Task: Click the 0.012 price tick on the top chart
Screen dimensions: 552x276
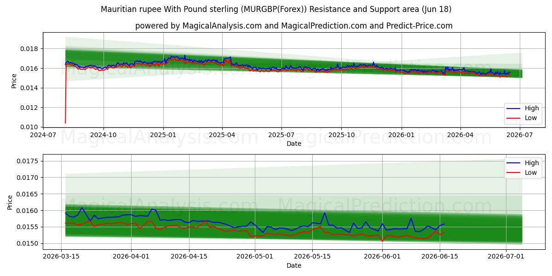Action: (x=30, y=108)
